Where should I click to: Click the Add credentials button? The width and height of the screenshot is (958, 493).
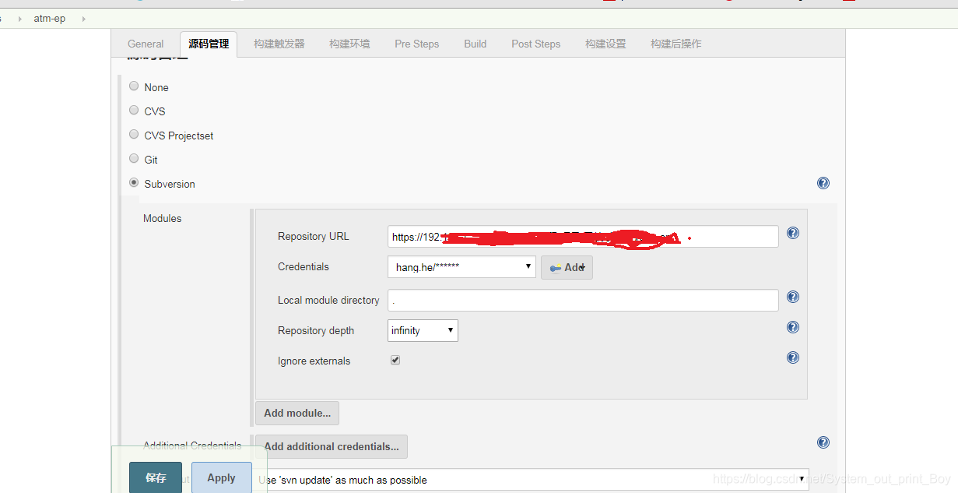click(567, 267)
